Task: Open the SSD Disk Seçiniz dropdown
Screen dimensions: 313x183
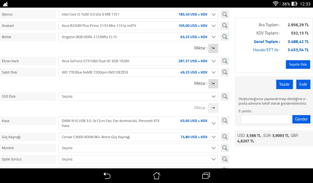Action: pyautogui.click(x=138, y=96)
